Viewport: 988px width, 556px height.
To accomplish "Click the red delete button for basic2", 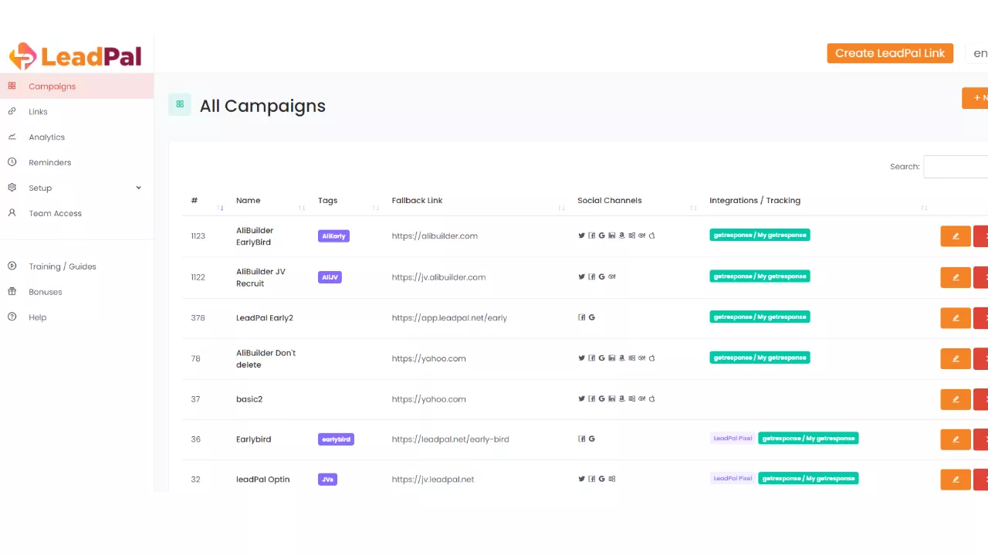I will [981, 399].
